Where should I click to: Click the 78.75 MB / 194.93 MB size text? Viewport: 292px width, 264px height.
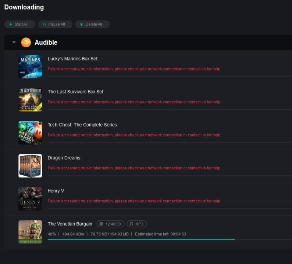pyautogui.click(x=110, y=234)
